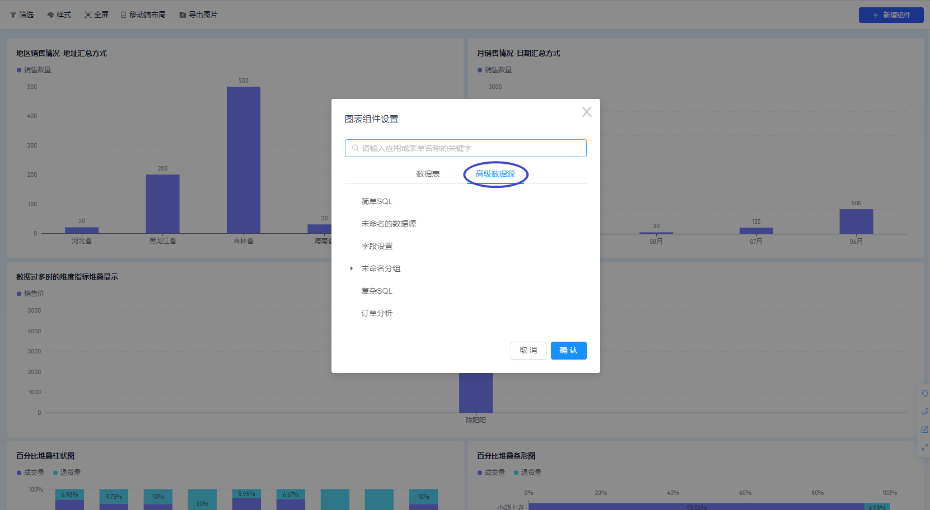
Task: Click the 数据过多时的维度指标堆叠显示 title
Action: (67, 277)
